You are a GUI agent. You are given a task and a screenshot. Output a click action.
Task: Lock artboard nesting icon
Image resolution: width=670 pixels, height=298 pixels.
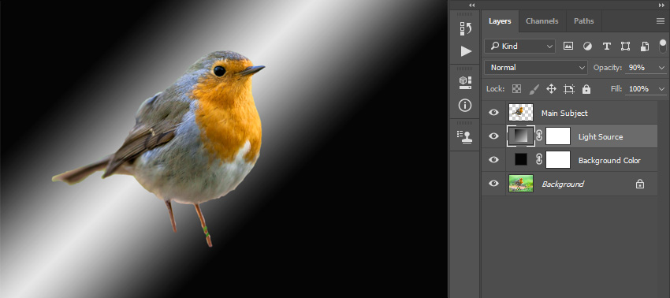[x=569, y=89]
